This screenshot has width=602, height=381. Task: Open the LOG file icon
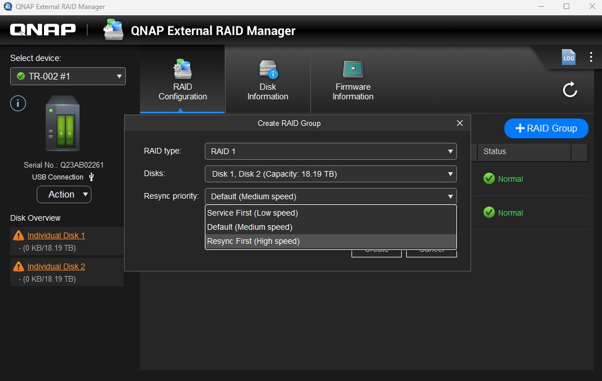pyautogui.click(x=568, y=57)
